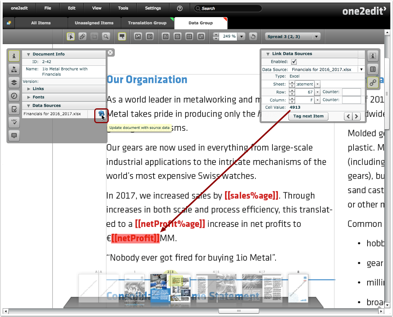Toggle the comment bubble tool
The image size is (393, 317).
click(122, 36)
